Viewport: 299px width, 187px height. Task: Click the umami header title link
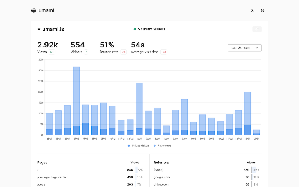point(46,10)
